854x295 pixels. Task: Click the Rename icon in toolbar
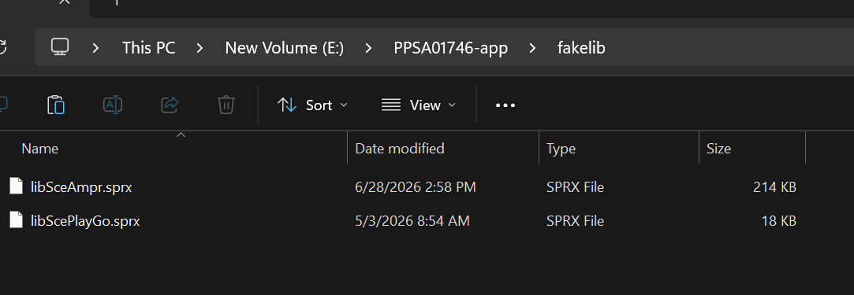click(x=113, y=105)
